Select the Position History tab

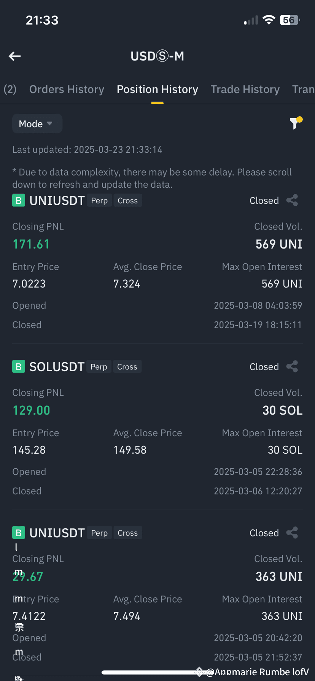coord(157,89)
